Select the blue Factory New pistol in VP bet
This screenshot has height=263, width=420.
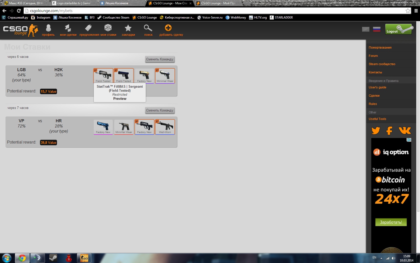103,127
